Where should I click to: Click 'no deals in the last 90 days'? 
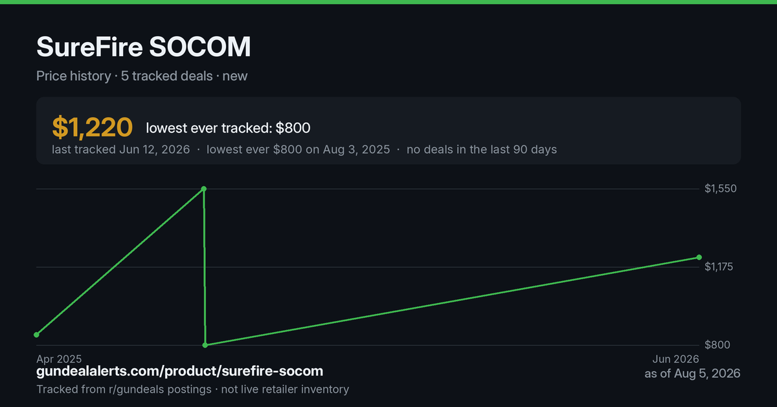(482, 149)
